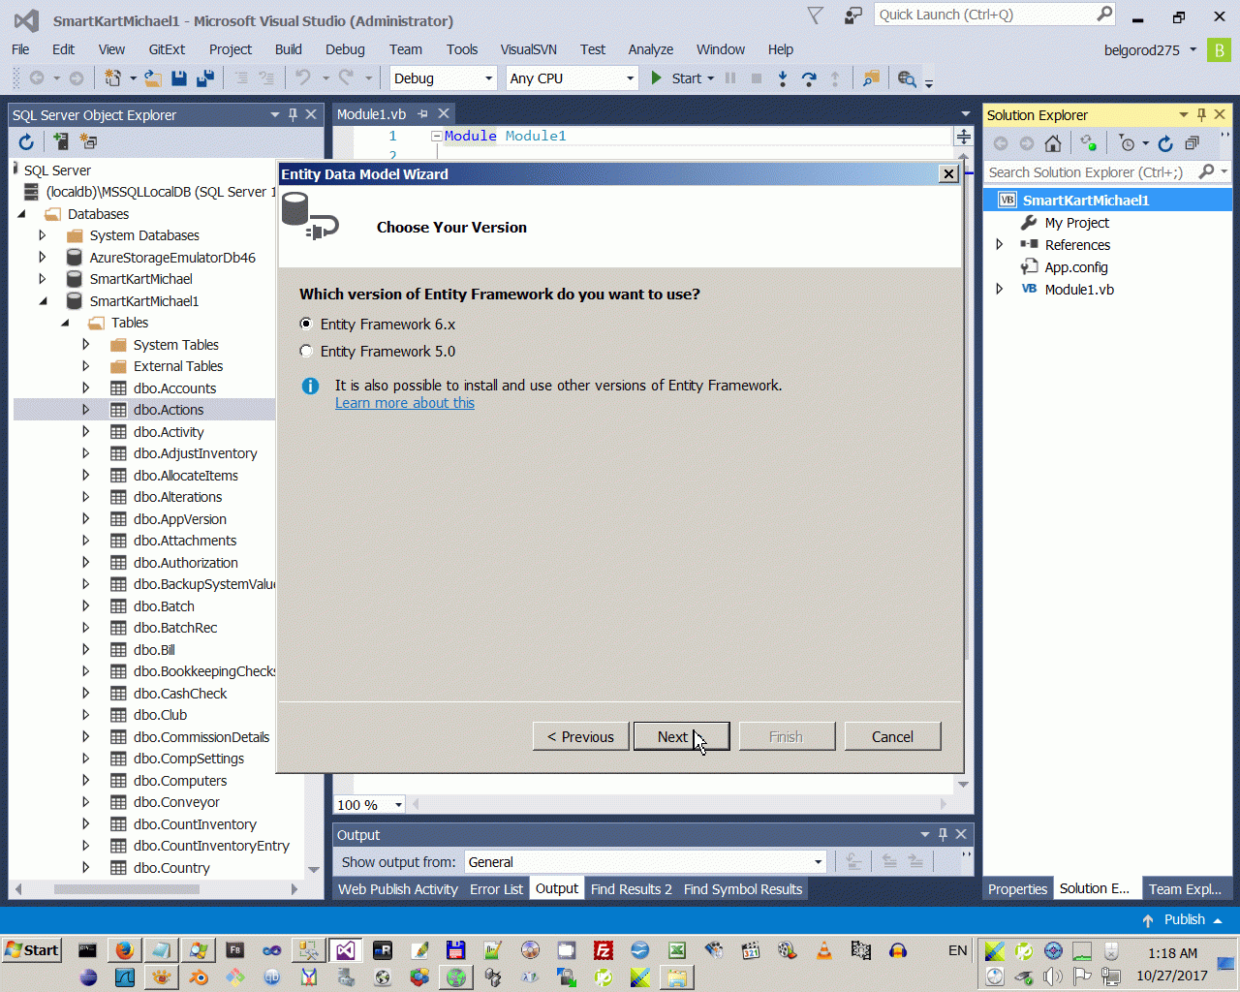
Task: Open the Analyze menu
Action: tap(651, 49)
